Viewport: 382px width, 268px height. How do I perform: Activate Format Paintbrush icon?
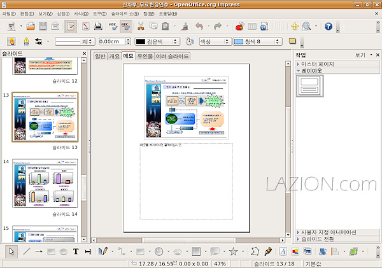click(x=185, y=26)
